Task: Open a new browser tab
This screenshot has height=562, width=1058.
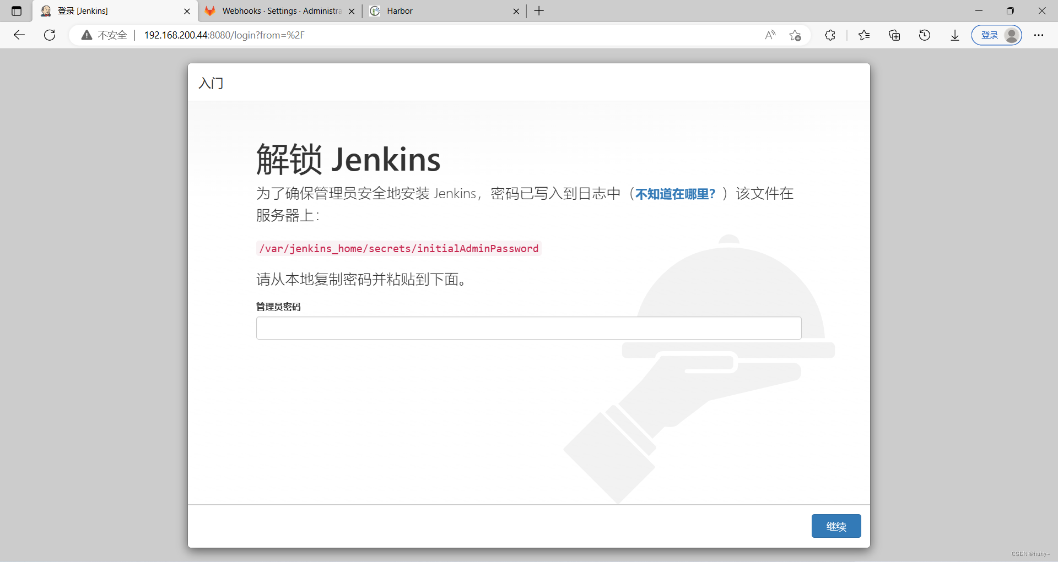Action: pyautogui.click(x=539, y=11)
